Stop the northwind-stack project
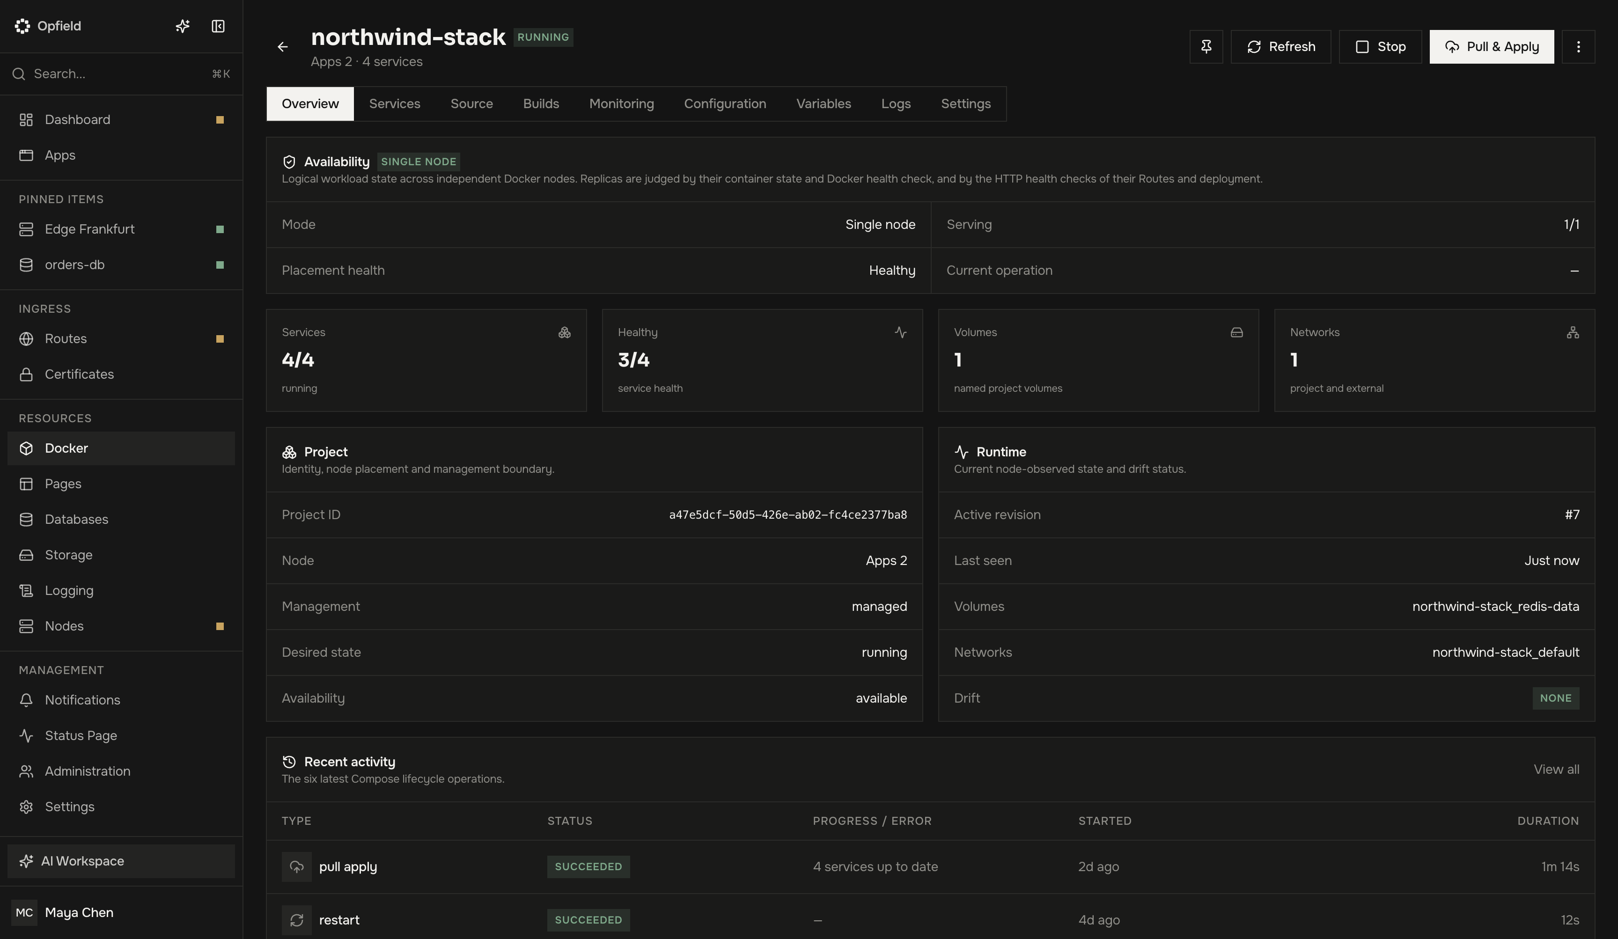 pyautogui.click(x=1380, y=47)
